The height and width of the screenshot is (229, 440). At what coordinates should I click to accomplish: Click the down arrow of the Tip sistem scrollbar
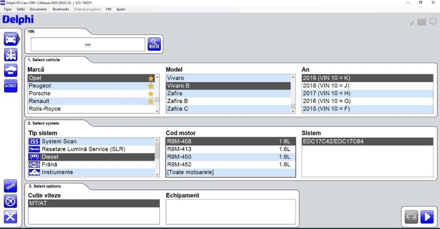click(157, 174)
